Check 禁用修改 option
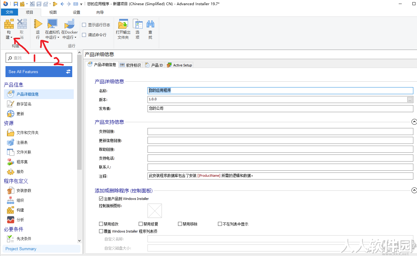This screenshot has width=417, height=256. (x=101, y=224)
